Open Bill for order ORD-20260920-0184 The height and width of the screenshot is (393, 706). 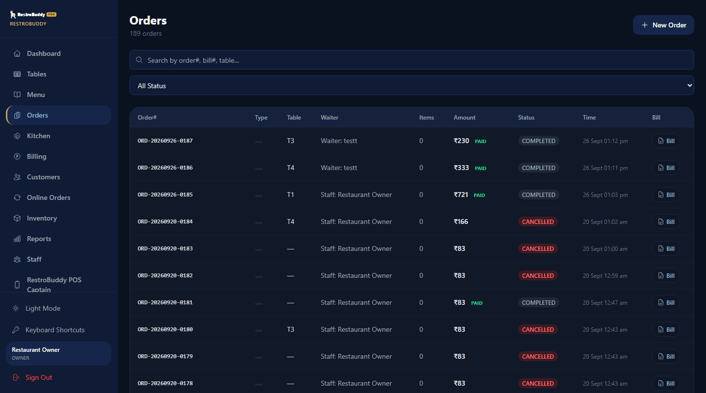(666, 221)
